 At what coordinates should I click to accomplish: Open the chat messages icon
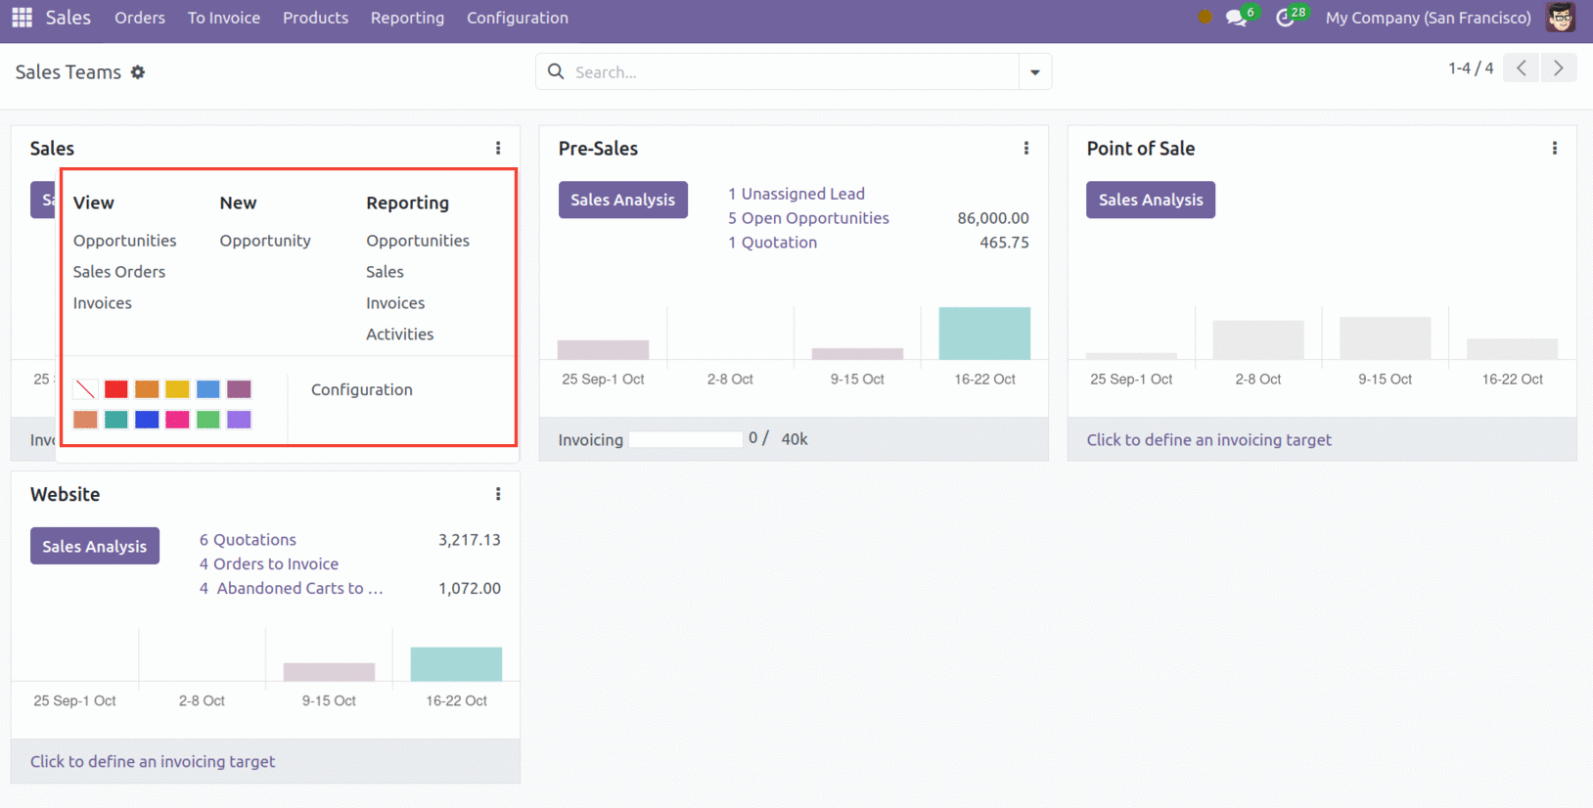point(1236,19)
